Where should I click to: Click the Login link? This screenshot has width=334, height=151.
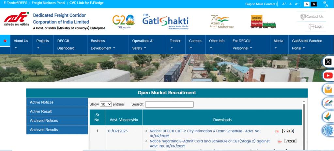[x=316, y=26]
